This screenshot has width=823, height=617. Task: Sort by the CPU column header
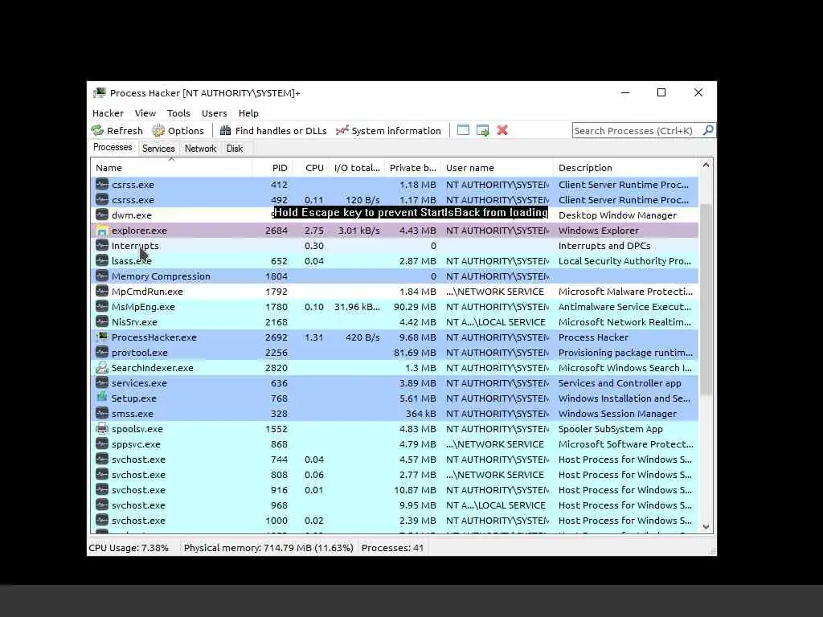(x=310, y=168)
